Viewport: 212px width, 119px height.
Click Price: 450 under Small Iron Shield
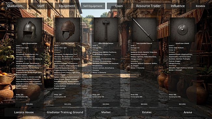coord(173,95)
